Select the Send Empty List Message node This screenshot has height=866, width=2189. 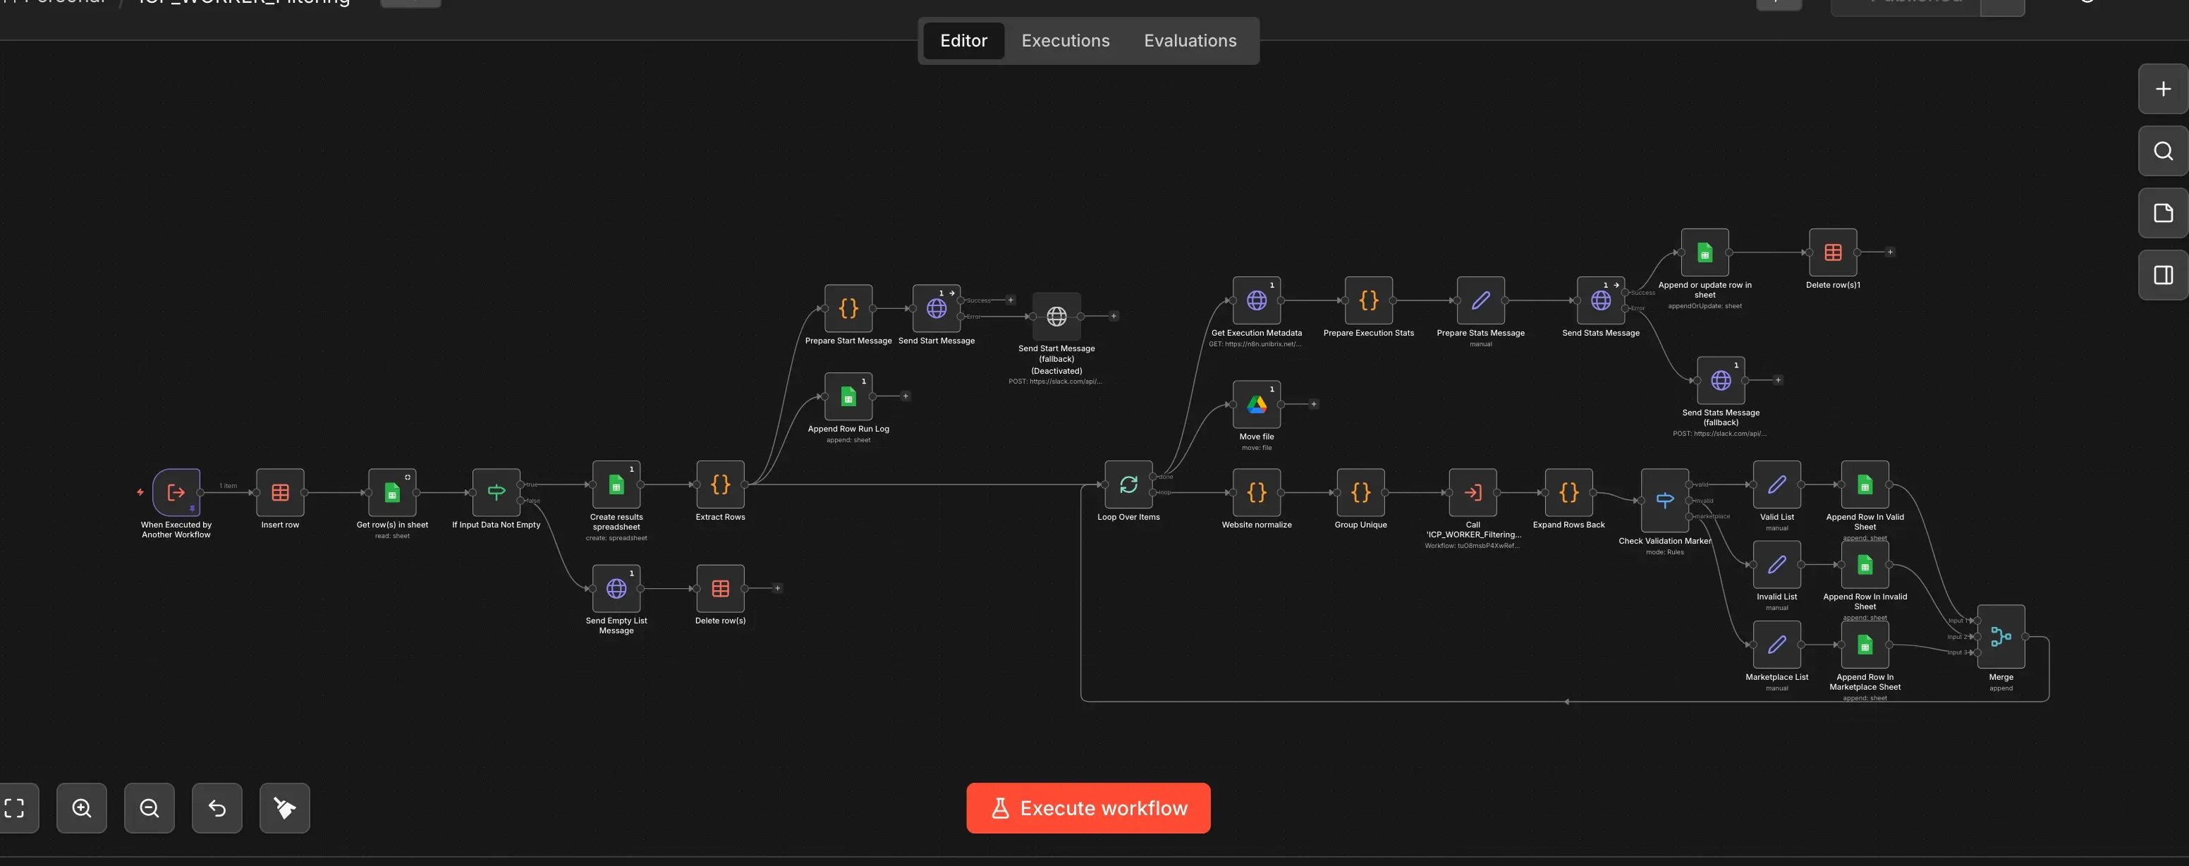point(616,588)
